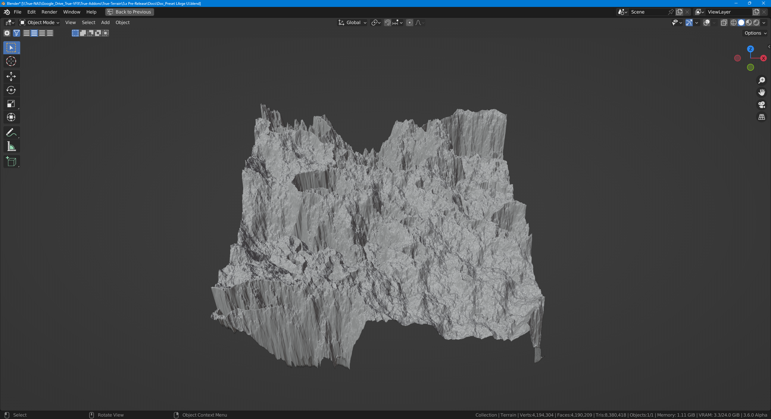Viewport: 771px width, 419px height.
Task: Click the camera view icon
Action: point(762,105)
